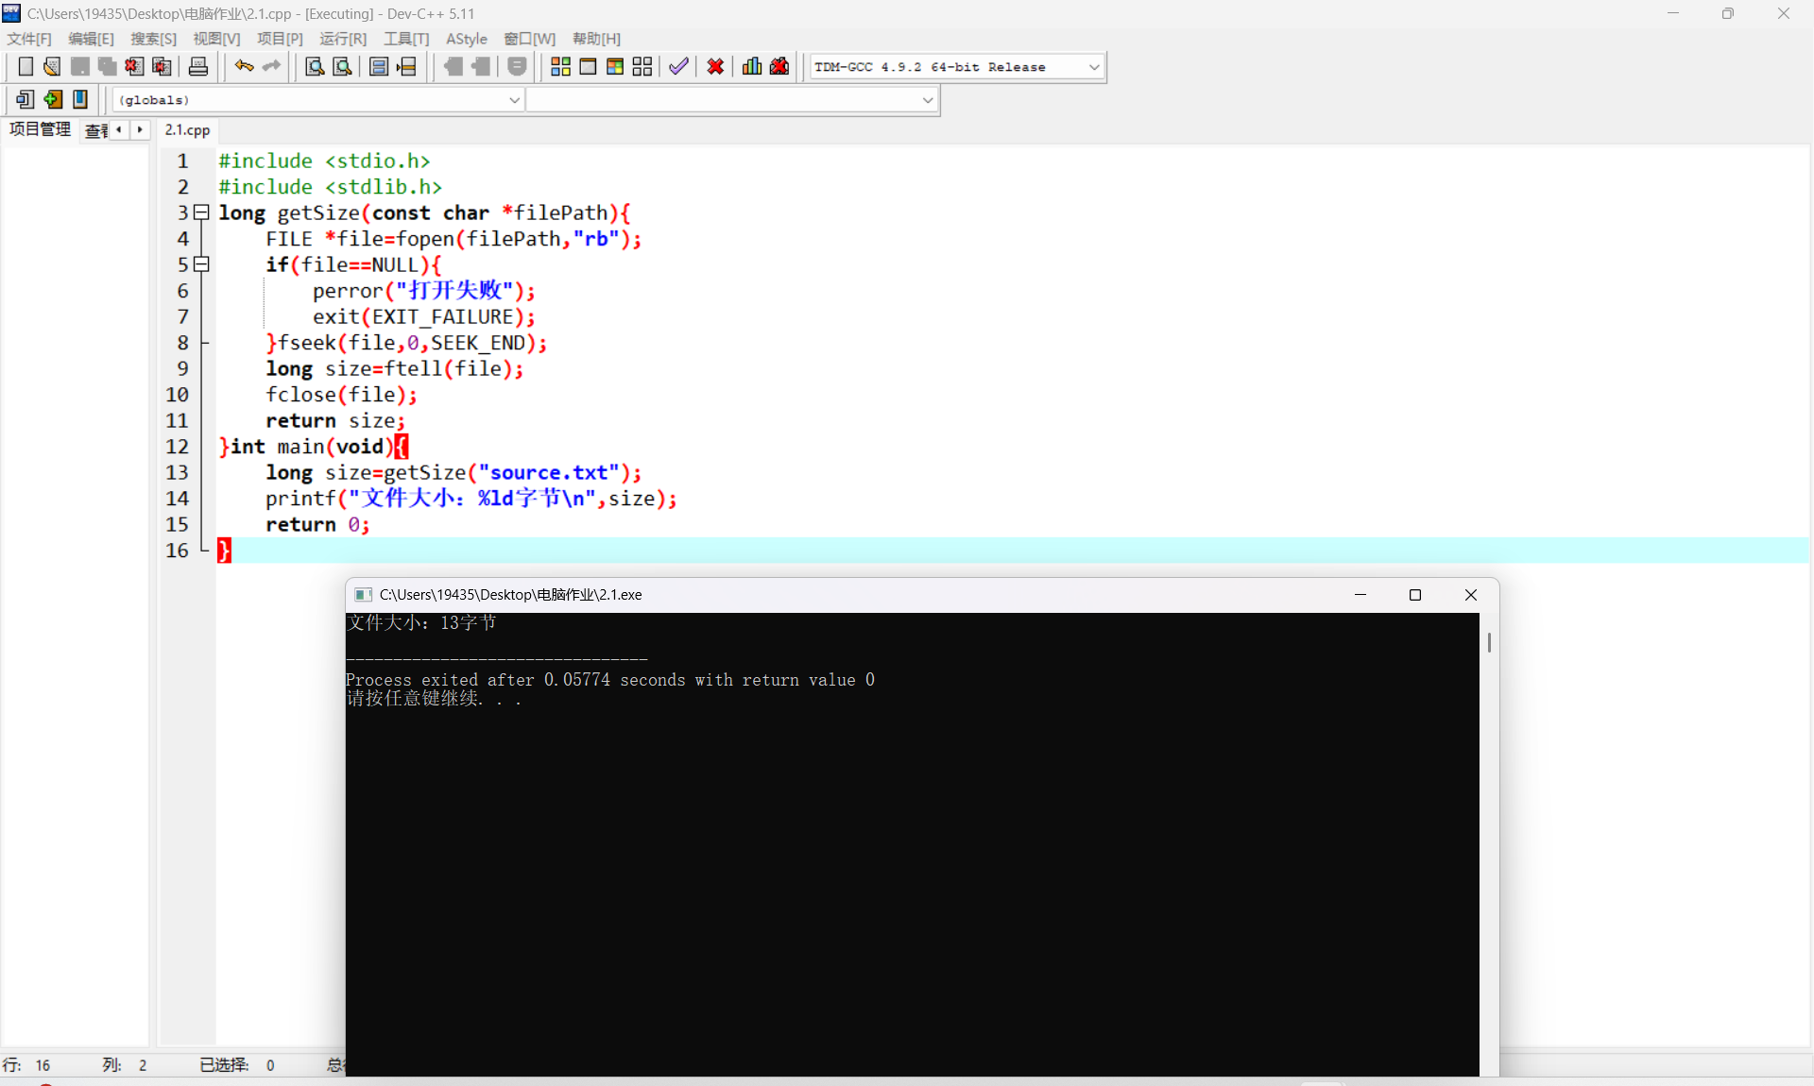Click the Delete profiling information icon
1814x1086 pixels.
(779, 66)
